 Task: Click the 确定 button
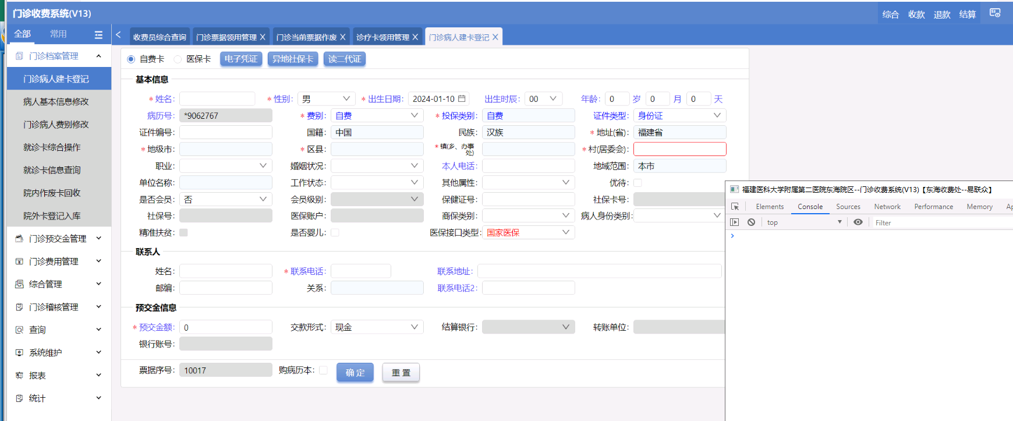point(355,373)
